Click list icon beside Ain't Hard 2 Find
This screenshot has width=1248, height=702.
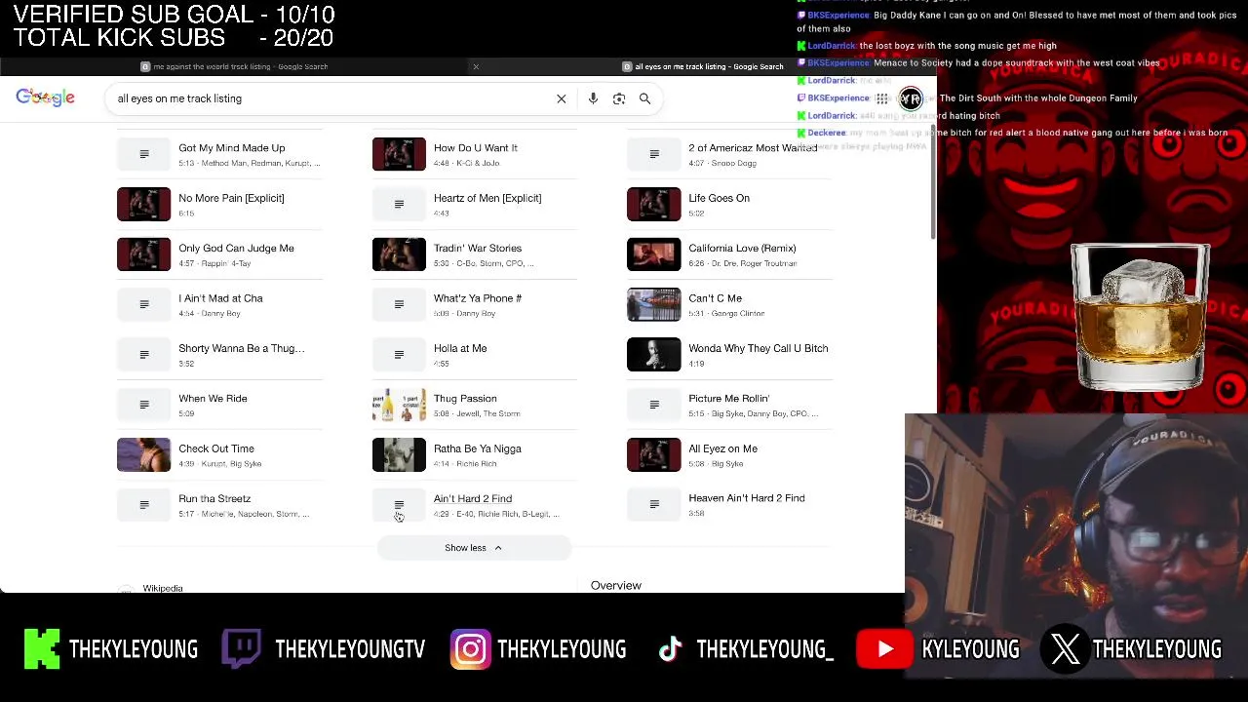pyautogui.click(x=399, y=505)
